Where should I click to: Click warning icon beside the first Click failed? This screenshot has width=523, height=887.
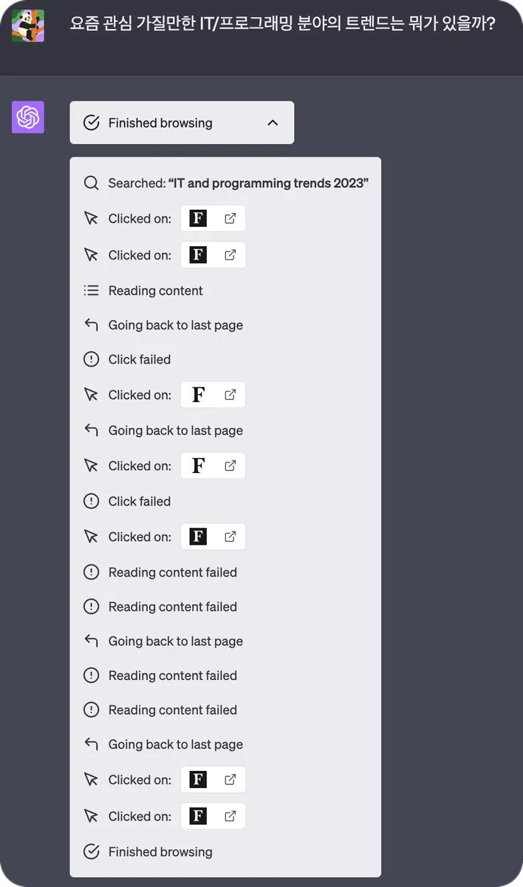[91, 360]
